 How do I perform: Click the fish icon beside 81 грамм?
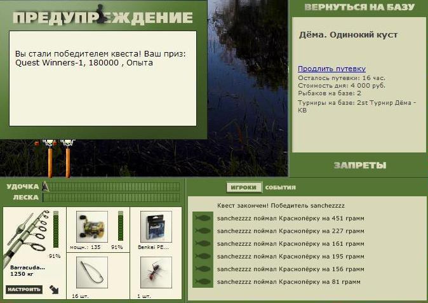pos(203,281)
